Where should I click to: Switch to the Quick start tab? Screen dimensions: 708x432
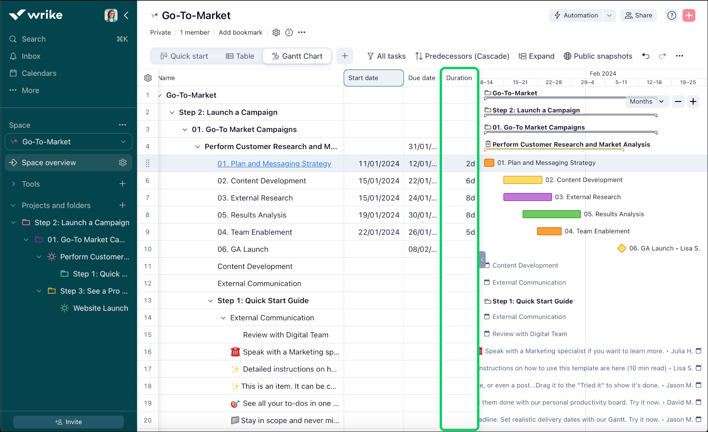184,56
